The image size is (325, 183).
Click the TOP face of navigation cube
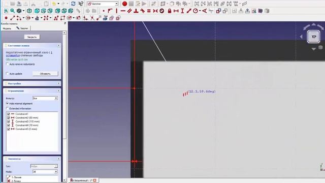click(314, 37)
